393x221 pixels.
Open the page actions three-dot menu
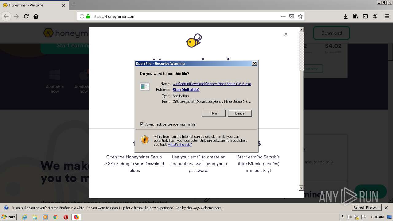[283, 16]
